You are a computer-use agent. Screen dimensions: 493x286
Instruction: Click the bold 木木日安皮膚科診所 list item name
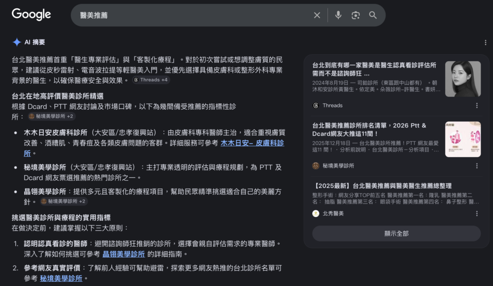[x=55, y=132]
